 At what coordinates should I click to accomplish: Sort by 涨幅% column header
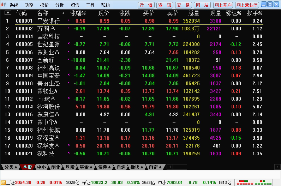(77, 13)
